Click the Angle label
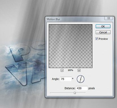 (x=56, y=79)
